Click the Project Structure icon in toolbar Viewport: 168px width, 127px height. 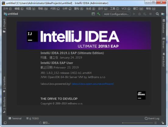pyautogui.click(x=163, y=14)
